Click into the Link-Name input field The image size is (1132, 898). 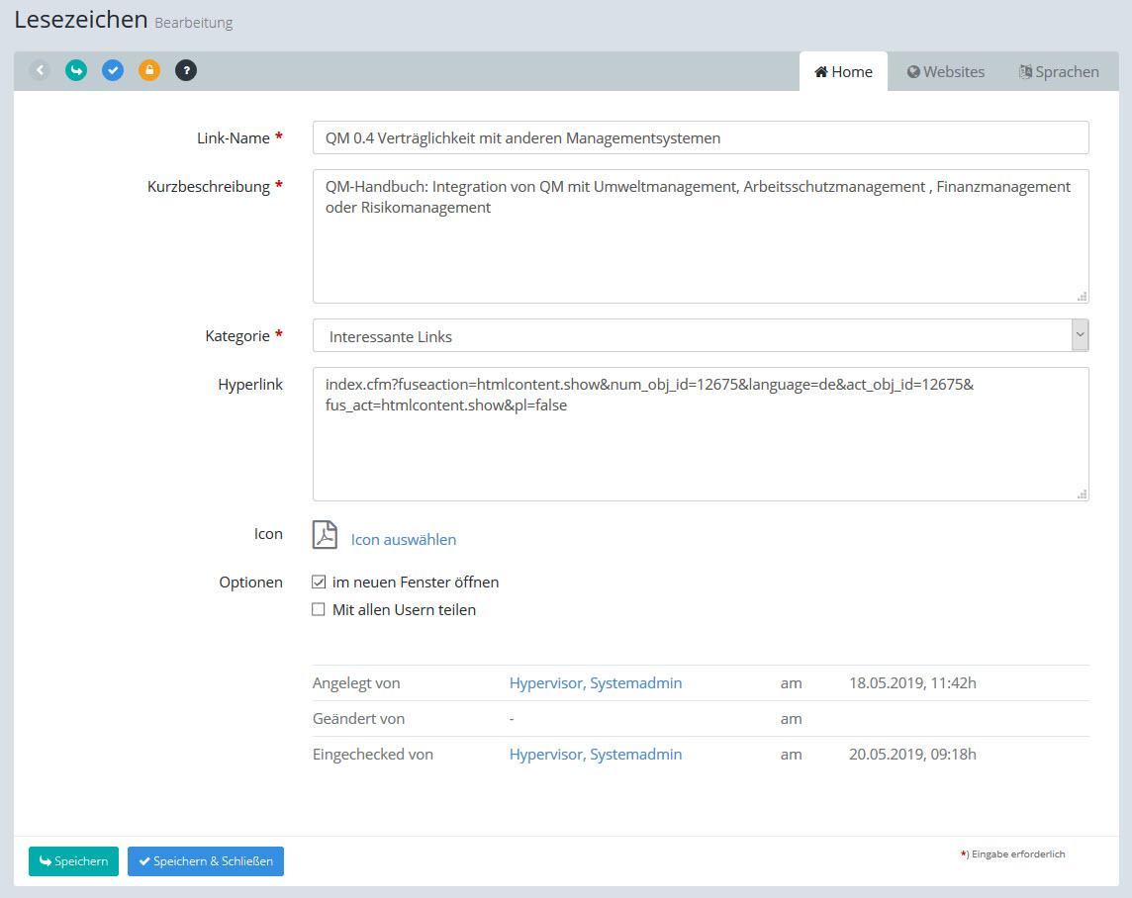tap(701, 138)
